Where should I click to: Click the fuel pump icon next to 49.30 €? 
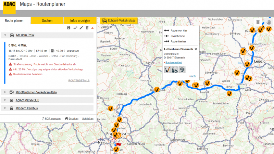[x=53, y=51]
